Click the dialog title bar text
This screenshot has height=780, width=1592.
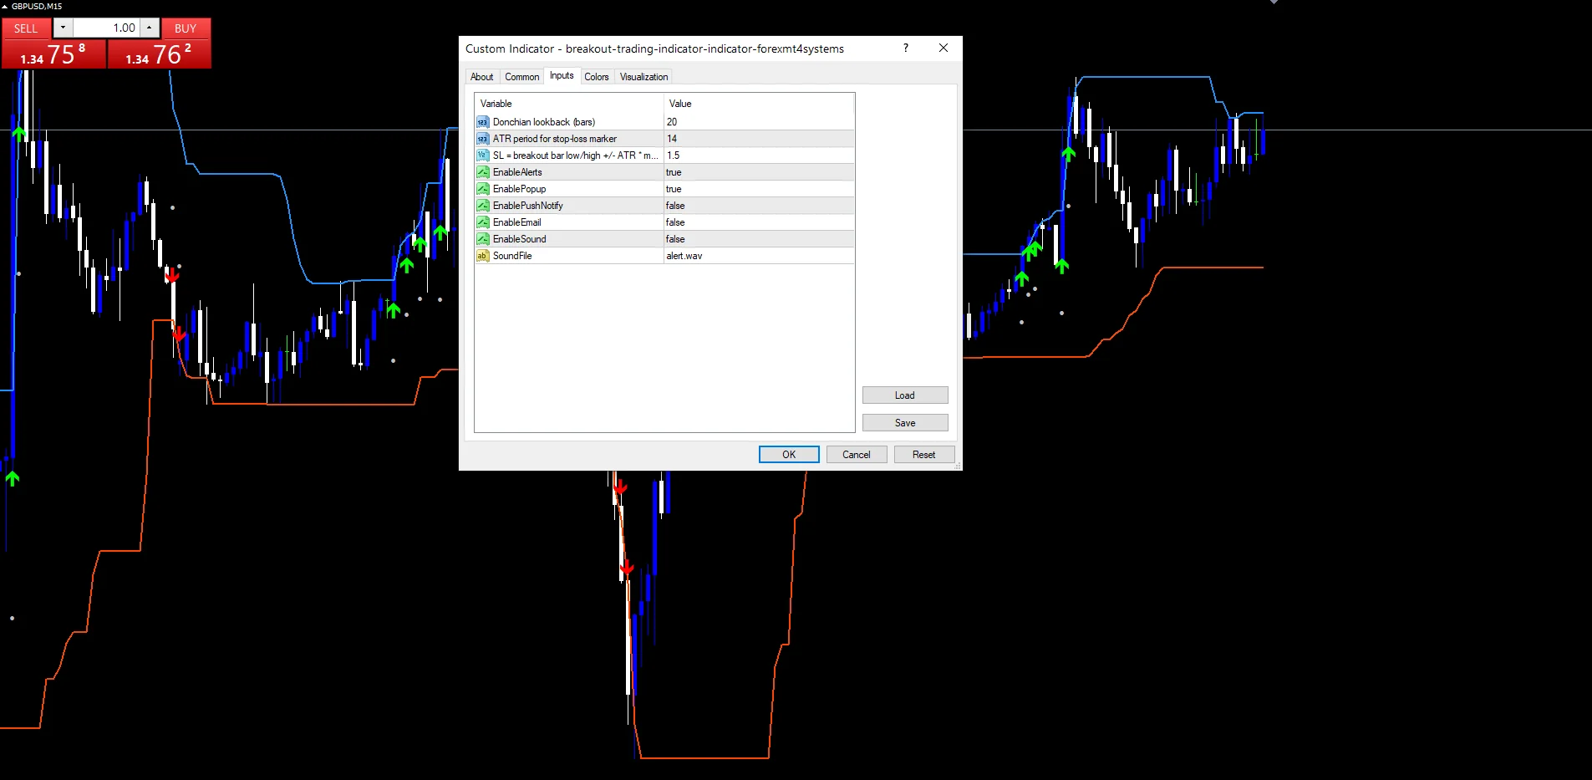[x=654, y=48]
